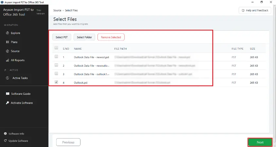Click the S.NO column header

[66, 49]
